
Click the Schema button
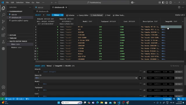click(70, 15)
